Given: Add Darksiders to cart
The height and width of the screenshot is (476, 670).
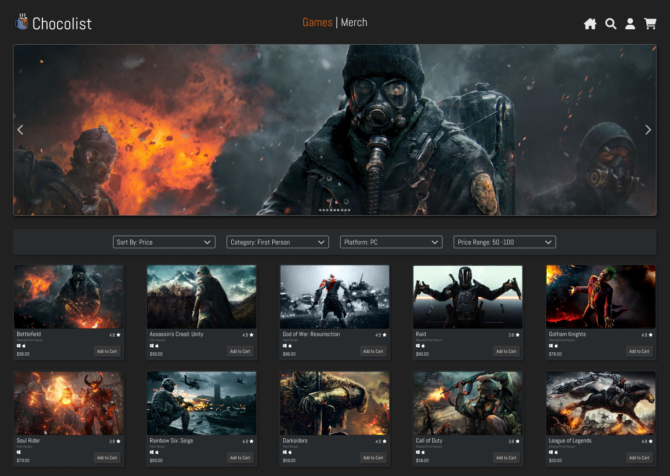Looking at the screenshot, I should pos(373,458).
